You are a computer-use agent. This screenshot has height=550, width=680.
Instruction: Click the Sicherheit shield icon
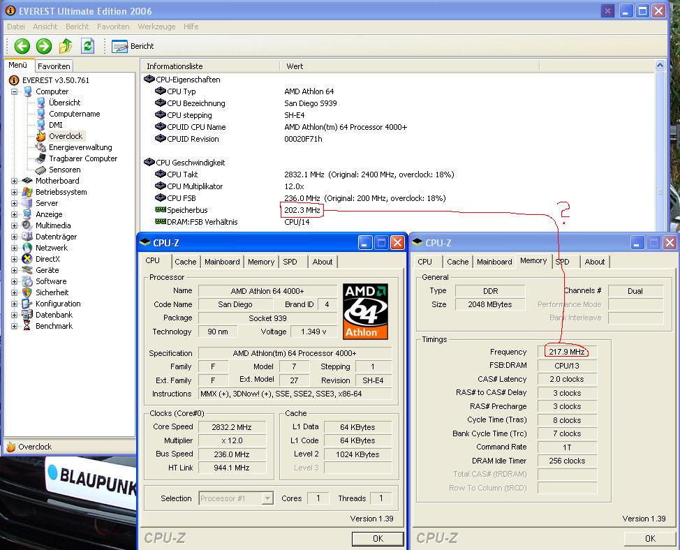27,292
